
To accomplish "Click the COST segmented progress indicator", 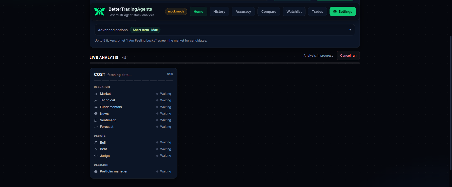I will pyautogui.click(x=134, y=81).
